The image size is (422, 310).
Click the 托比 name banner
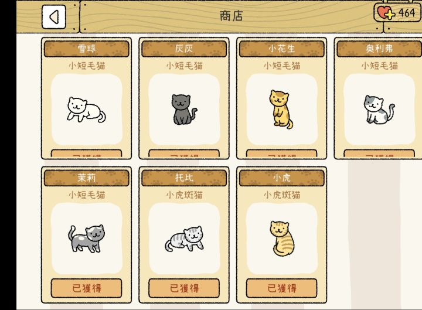[184, 178]
